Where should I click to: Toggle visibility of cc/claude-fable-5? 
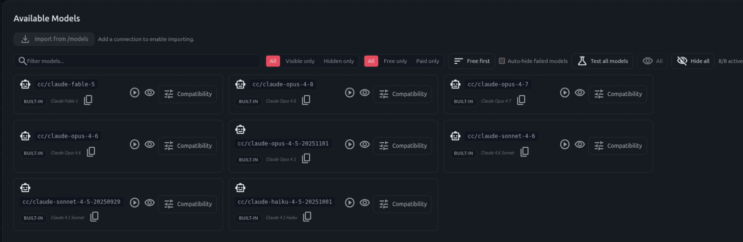click(150, 93)
